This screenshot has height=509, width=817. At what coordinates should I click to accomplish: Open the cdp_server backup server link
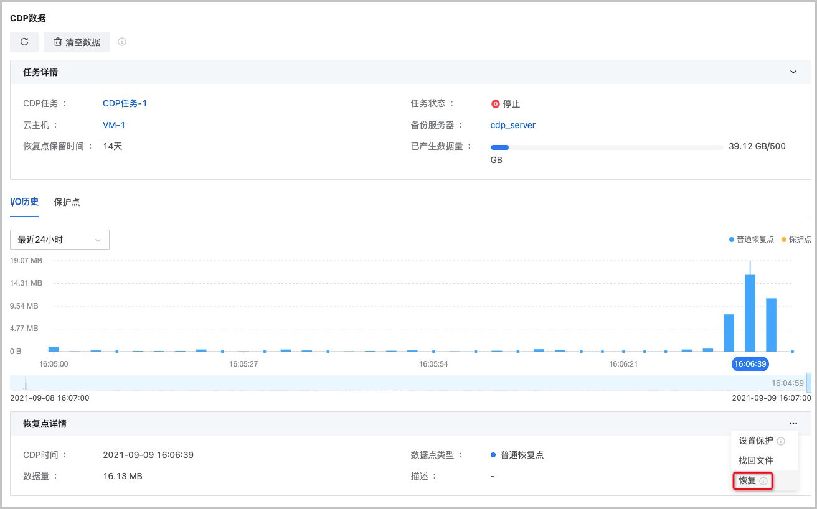tap(513, 125)
